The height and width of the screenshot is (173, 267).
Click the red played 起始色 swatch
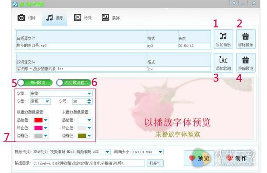(39, 120)
